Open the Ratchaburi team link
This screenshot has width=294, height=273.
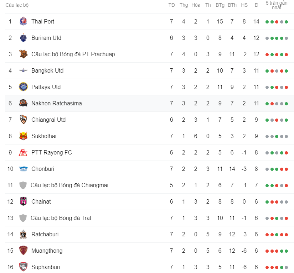(x=45, y=234)
